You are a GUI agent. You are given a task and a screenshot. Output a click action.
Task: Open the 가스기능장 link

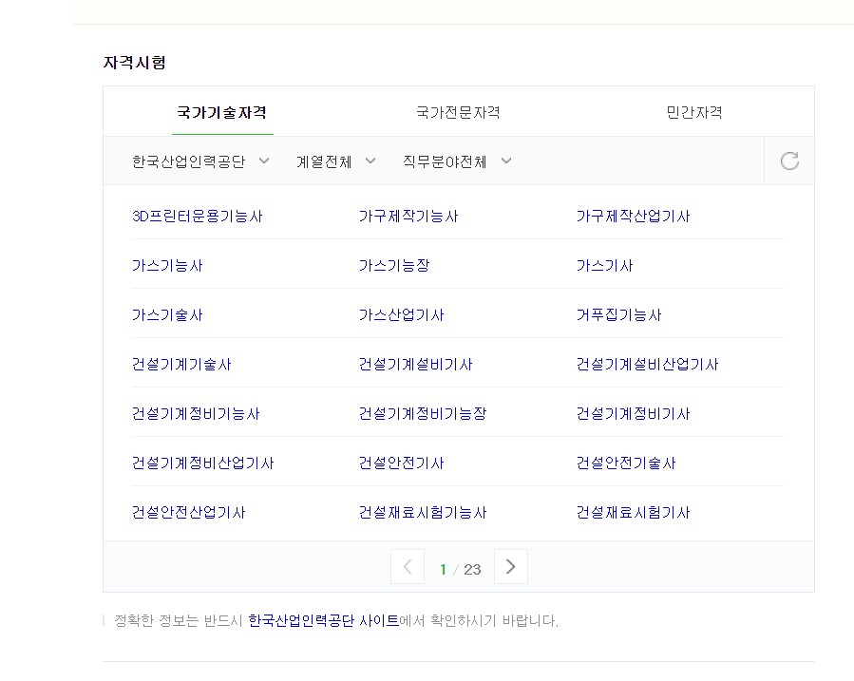click(x=394, y=266)
